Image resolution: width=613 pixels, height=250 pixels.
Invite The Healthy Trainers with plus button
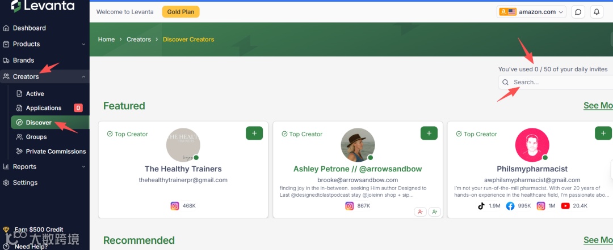click(x=254, y=133)
